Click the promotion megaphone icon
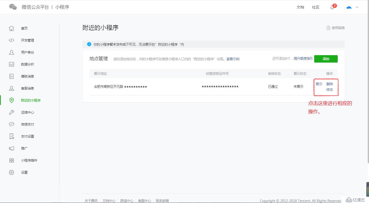The width and height of the screenshot is (369, 203). [x=12, y=148]
